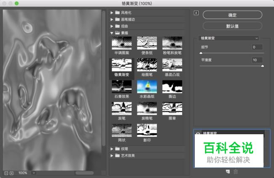This screenshot has width=274, height=178.
Task: Click the new effect layer icon
Action: click(228, 172)
